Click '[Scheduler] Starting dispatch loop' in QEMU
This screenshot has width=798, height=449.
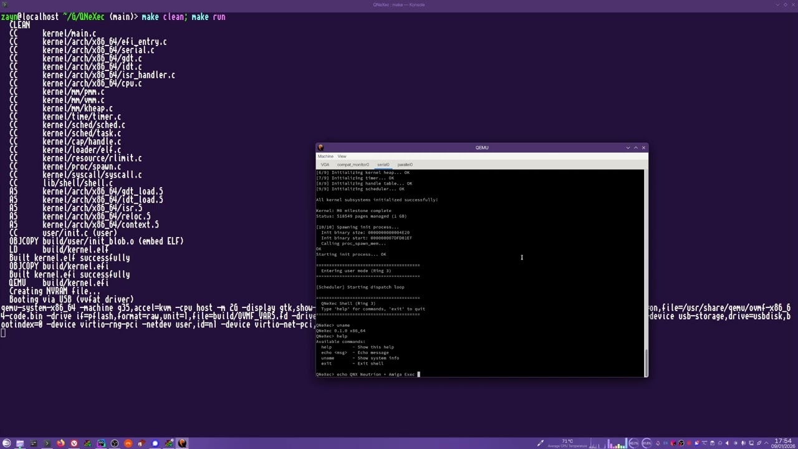click(x=360, y=287)
